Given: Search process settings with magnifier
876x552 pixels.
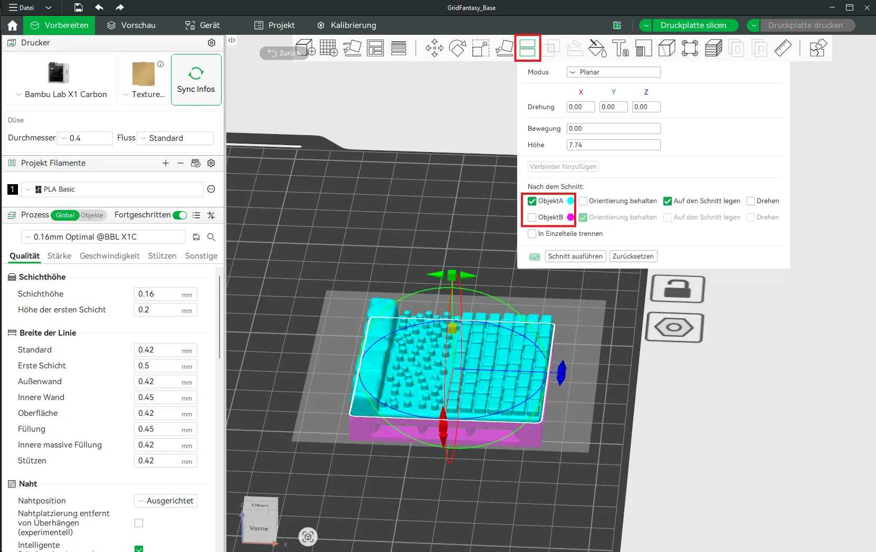Looking at the screenshot, I should [211, 237].
